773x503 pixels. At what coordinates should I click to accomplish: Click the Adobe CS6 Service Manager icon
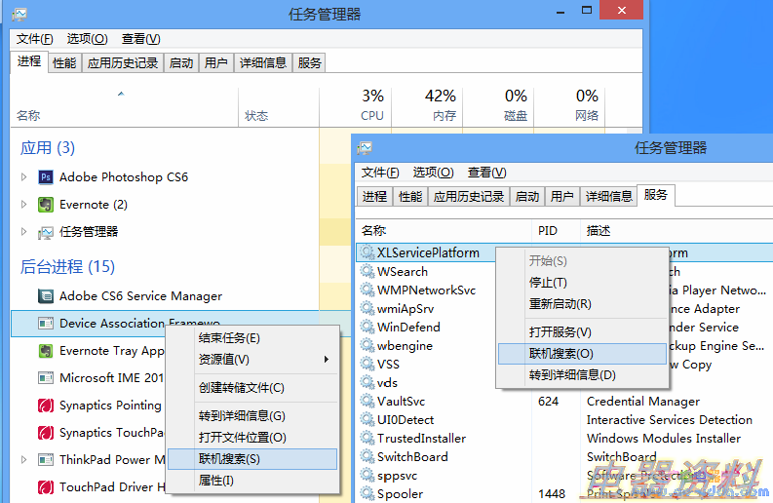45,296
